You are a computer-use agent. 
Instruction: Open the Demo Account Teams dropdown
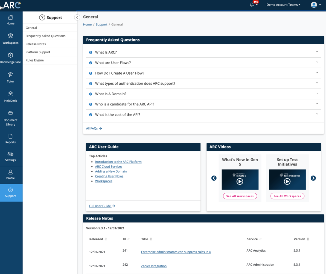coord(283,5)
